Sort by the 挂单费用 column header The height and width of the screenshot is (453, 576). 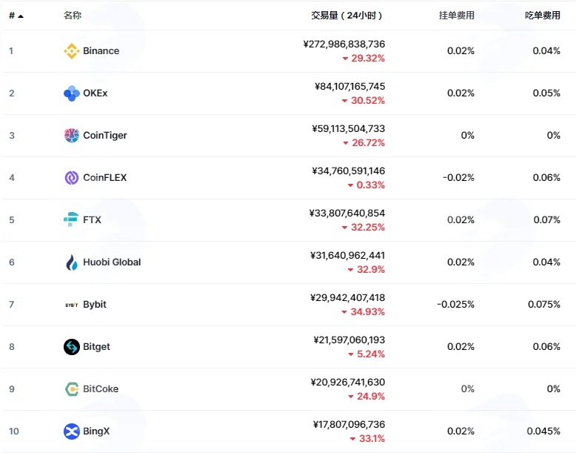pos(457,15)
